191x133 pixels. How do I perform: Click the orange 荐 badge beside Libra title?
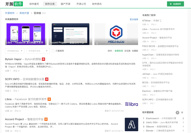pos(49,99)
